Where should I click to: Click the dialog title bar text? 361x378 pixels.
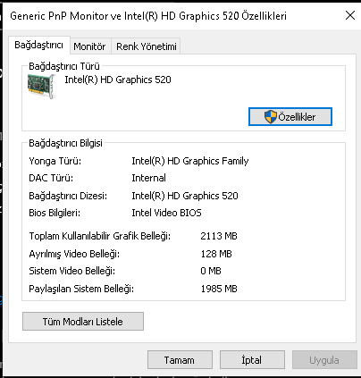coord(148,15)
